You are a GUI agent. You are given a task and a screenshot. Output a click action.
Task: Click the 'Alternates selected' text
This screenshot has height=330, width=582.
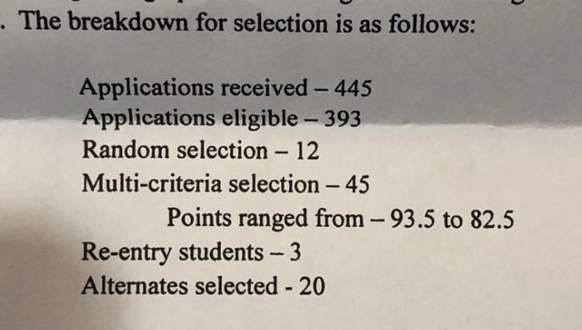tap(180, 286)
